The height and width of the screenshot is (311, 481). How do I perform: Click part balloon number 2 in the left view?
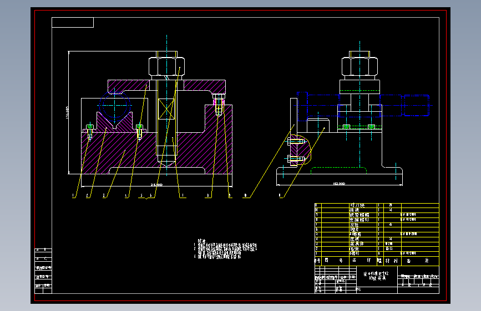pos(87,195)
